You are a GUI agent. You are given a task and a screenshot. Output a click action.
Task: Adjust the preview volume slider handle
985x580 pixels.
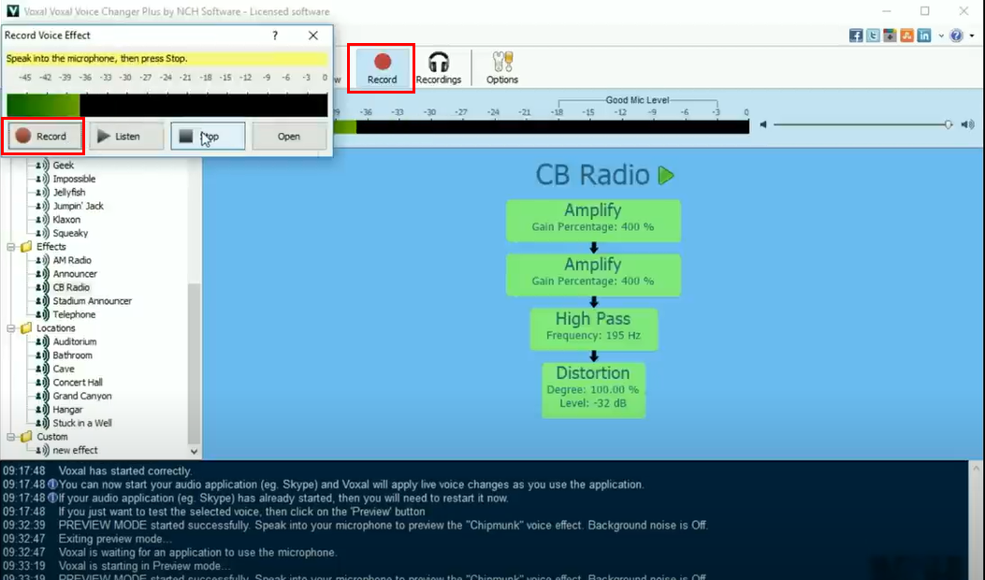click(948, 124)
